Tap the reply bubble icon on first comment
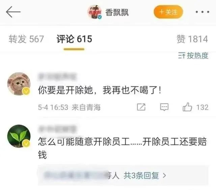This screenshot has height=190, width=216. click(x=164, y=107)
